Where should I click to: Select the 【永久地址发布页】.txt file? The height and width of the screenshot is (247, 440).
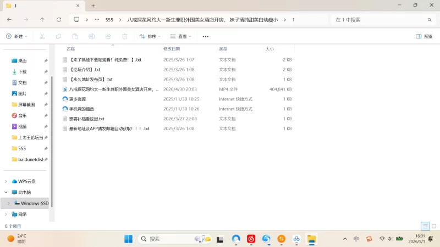point(91,79)
